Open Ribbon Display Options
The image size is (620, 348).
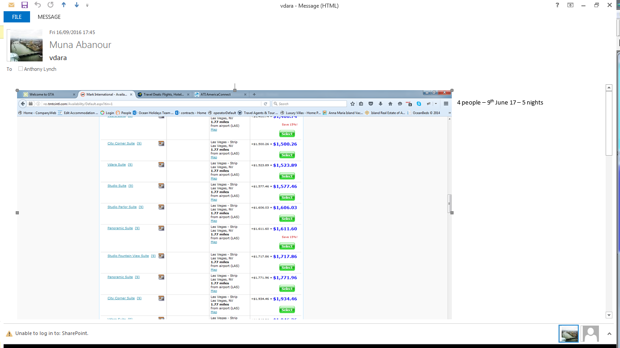tap(570, 5)
